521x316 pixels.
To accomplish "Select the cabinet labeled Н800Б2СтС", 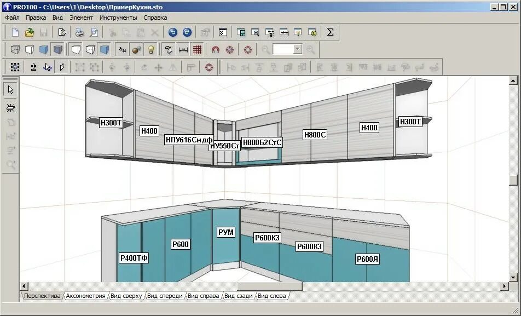I will tap(262, 143).
